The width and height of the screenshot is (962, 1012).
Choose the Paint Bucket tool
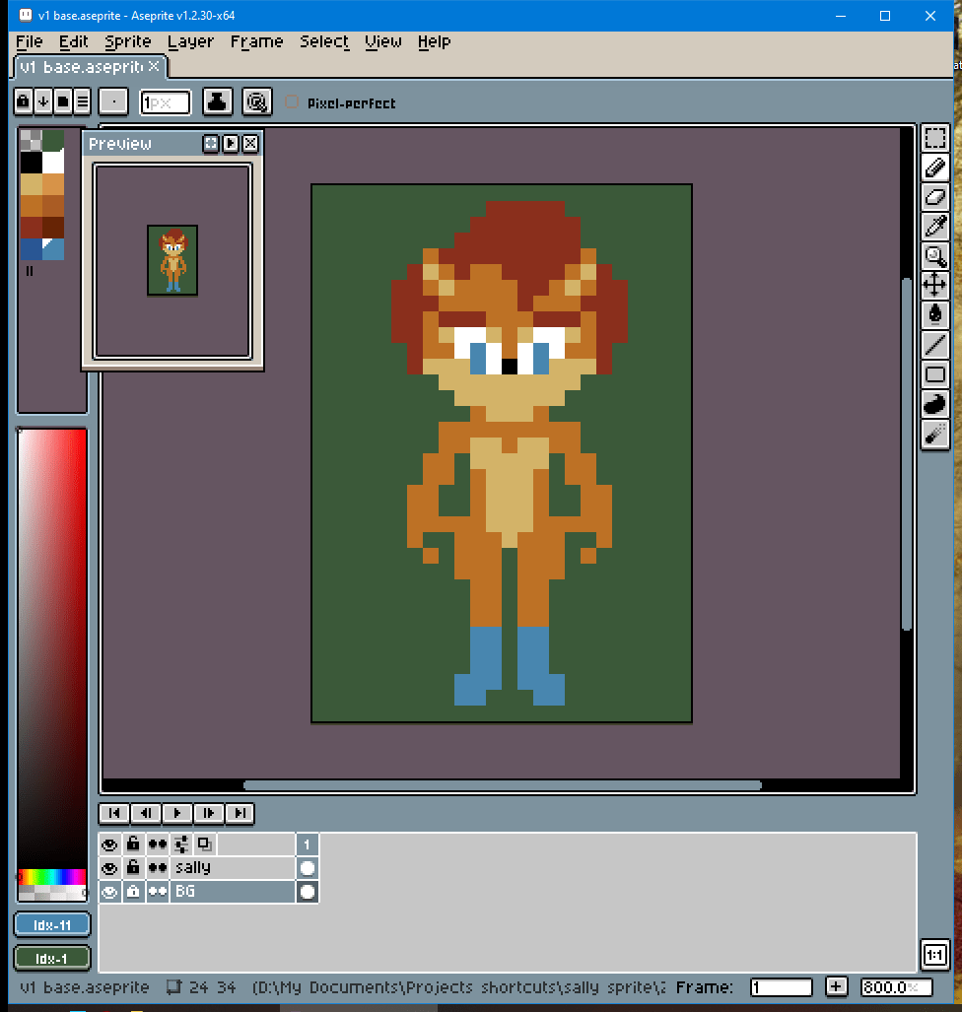coord(934,314)
